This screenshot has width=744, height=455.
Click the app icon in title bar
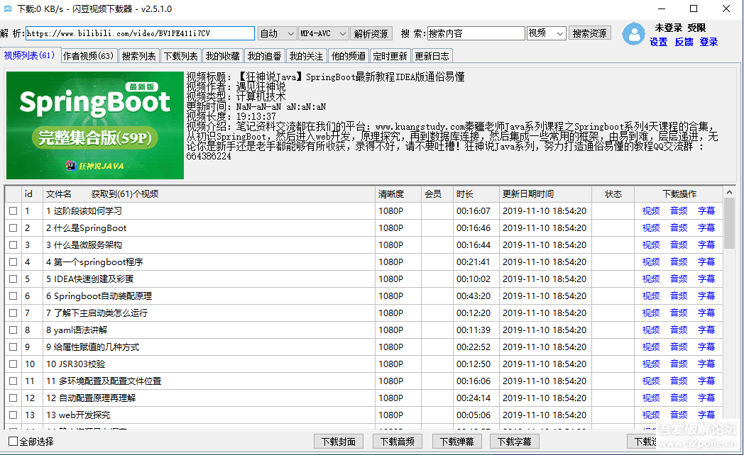(8, 9)
